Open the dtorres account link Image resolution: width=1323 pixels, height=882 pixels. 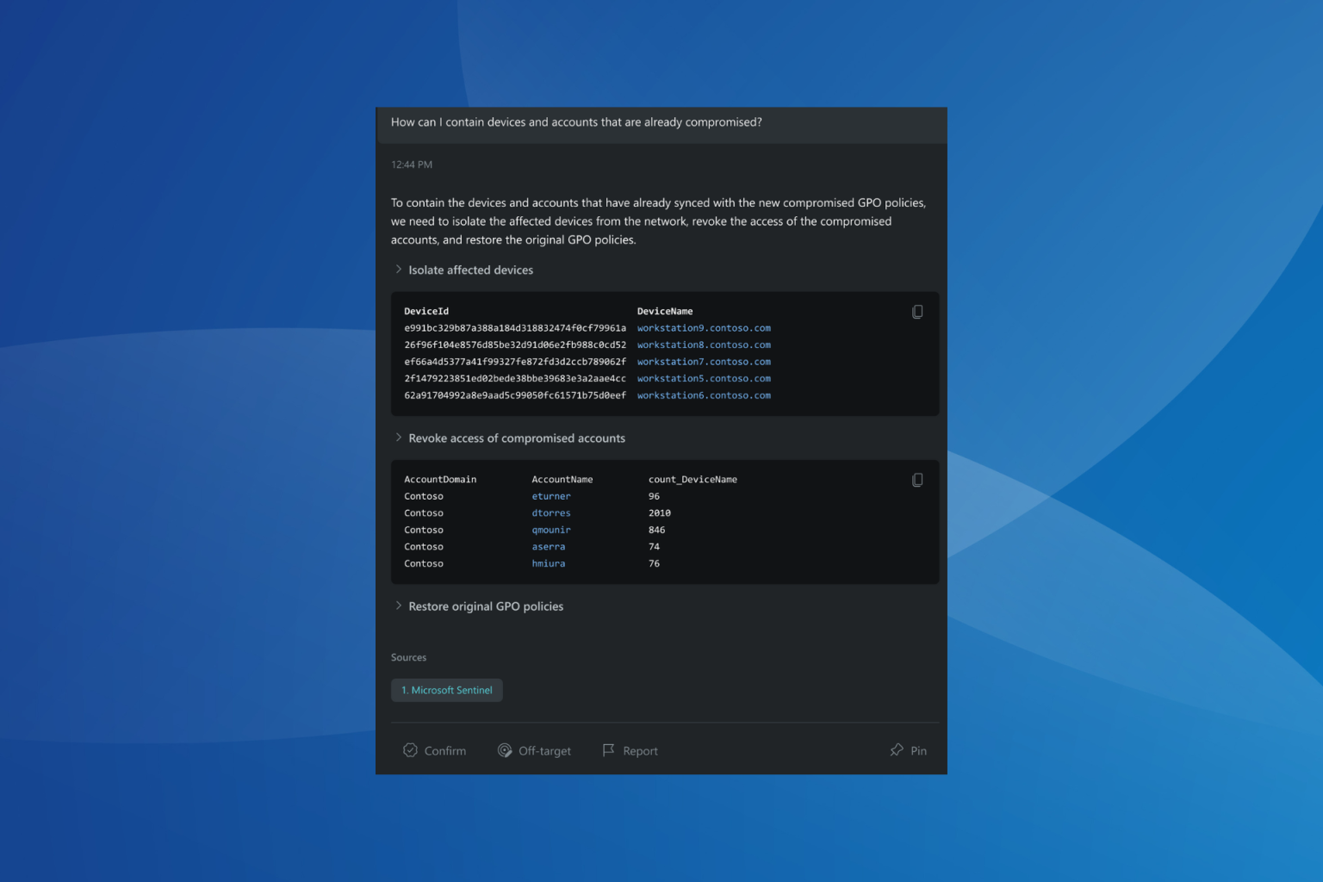click(551, 513)
